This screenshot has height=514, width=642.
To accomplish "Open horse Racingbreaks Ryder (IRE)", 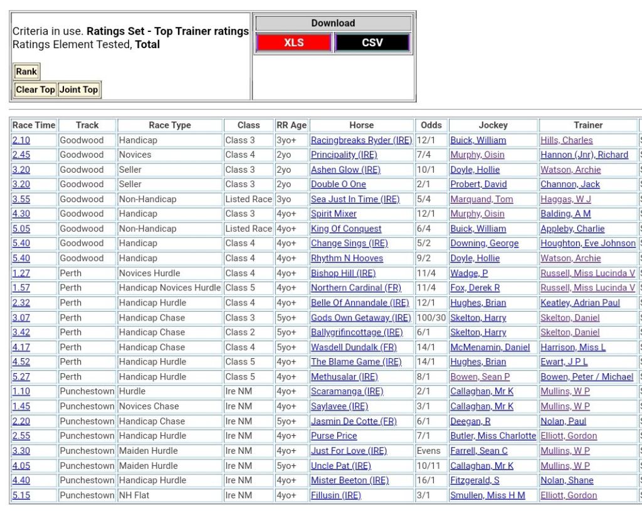I will click(x=361, y=140).
